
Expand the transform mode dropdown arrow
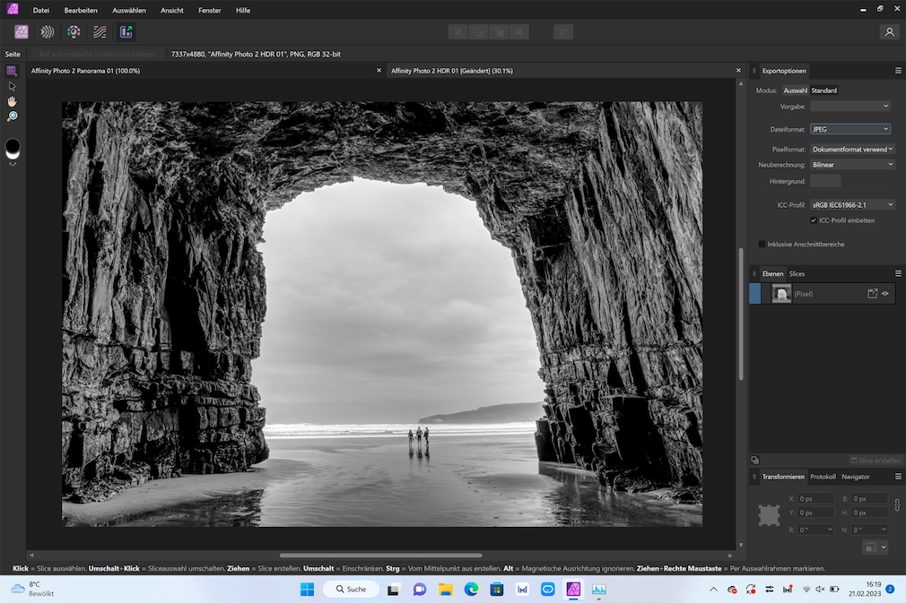tap(884, 547)
